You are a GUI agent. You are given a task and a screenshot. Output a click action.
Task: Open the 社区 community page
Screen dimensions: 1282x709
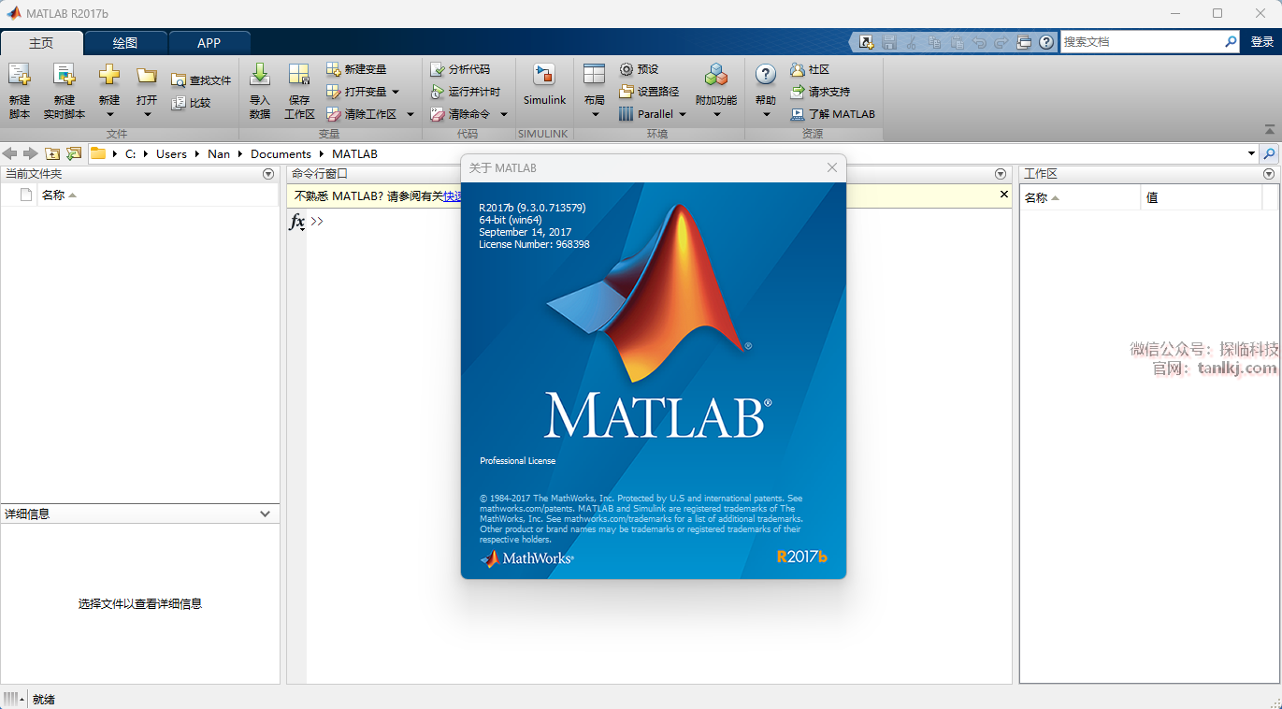pyautogui.click(x=810, y=69)
